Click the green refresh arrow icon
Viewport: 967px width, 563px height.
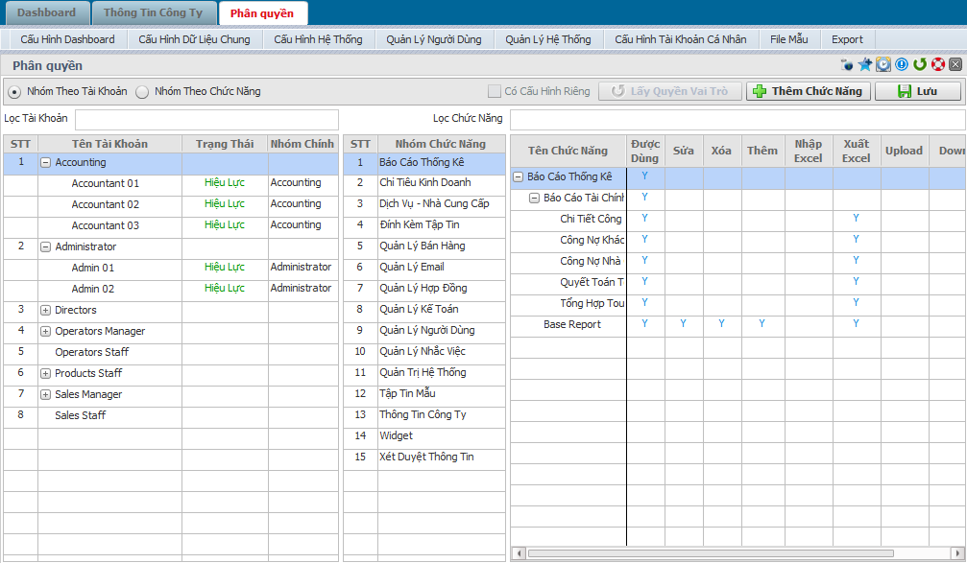[x=920, y=65]
